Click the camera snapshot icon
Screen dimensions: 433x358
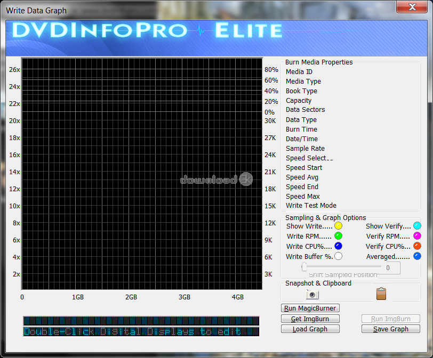[312, 294]
